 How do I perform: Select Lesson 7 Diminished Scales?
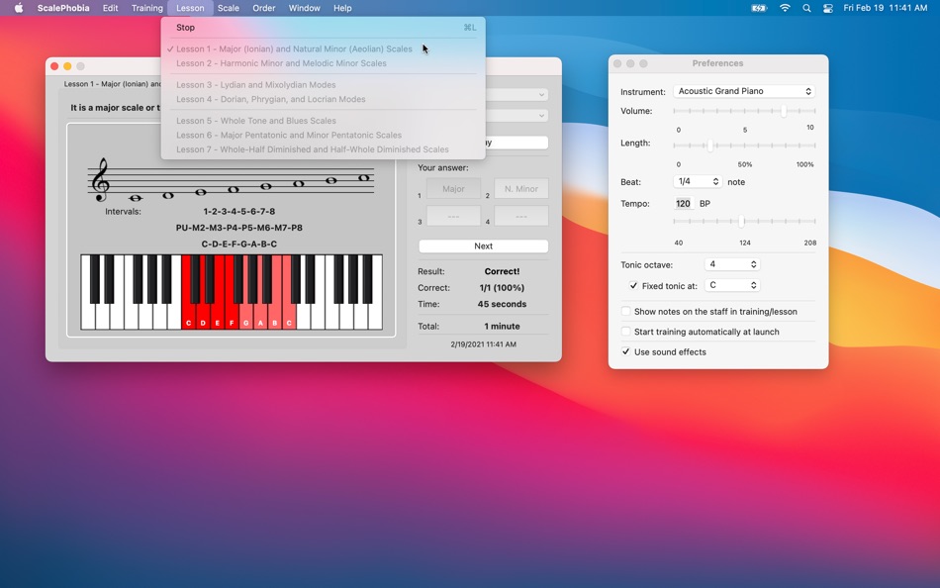(324, 149)
